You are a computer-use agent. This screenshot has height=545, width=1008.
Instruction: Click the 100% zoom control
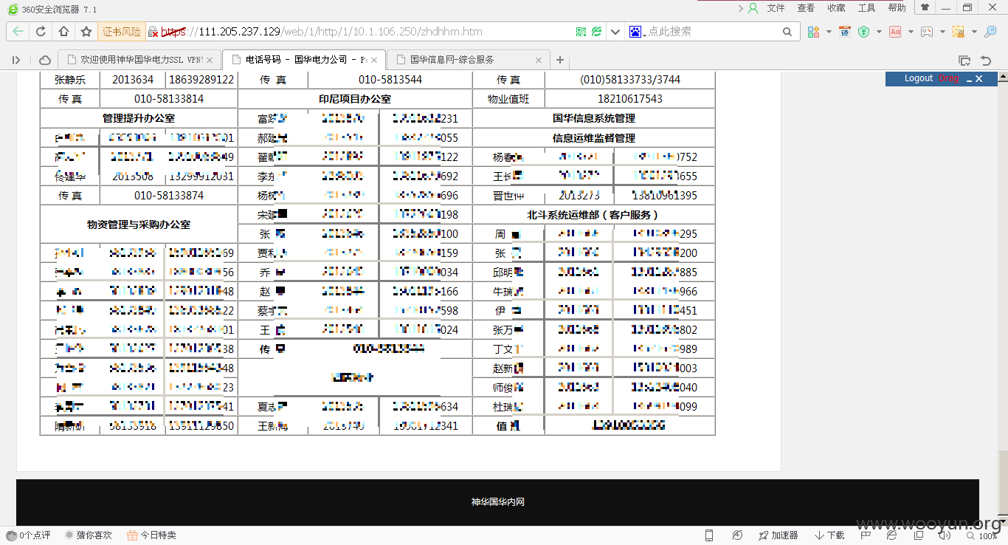(x=982, y=535)
